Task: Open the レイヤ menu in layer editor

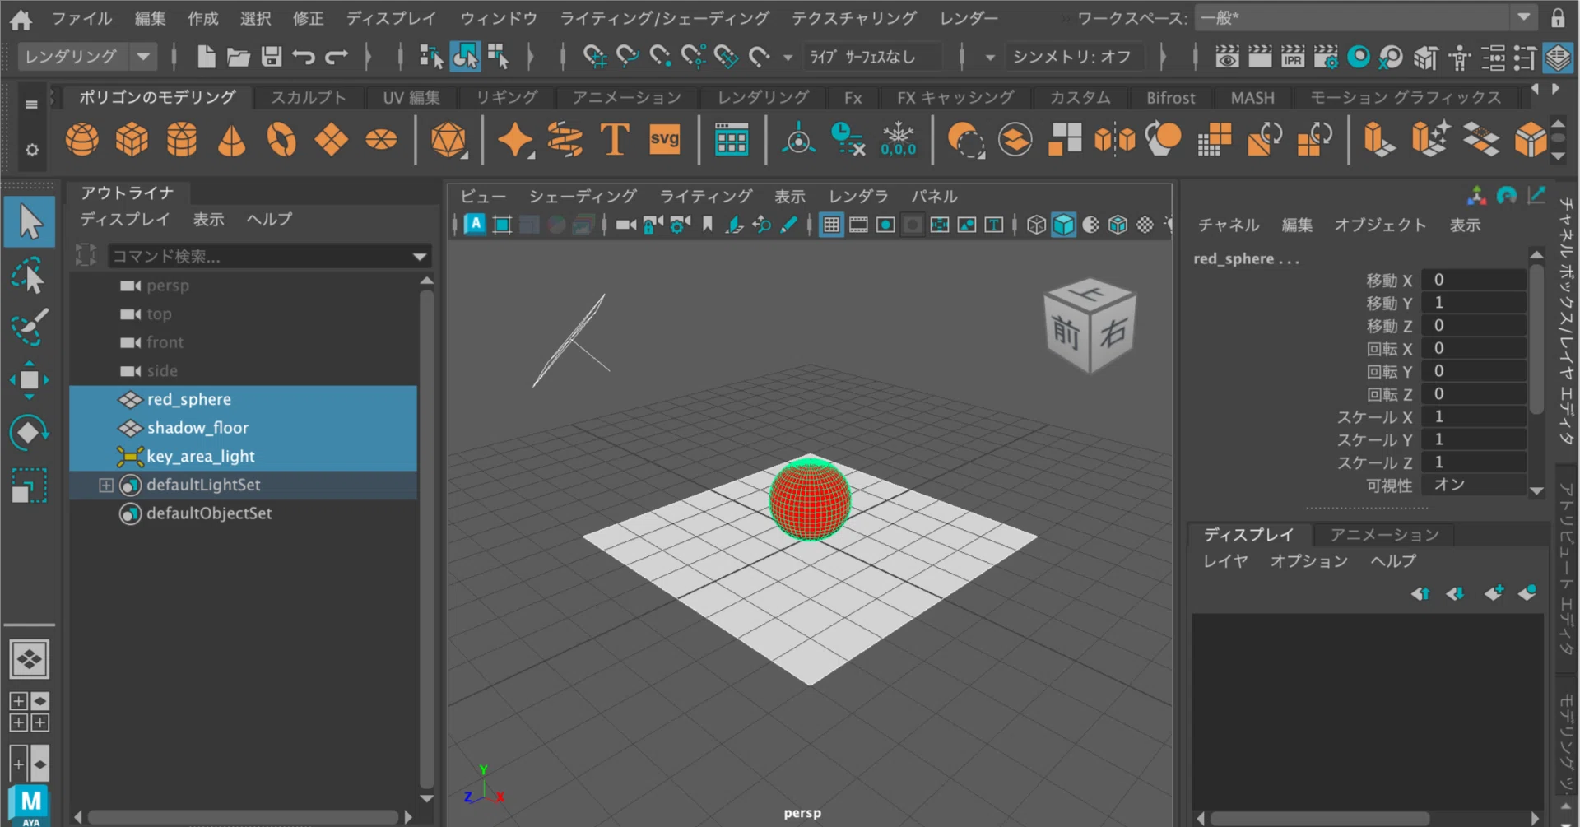Action: click(x=1225, y=561)
